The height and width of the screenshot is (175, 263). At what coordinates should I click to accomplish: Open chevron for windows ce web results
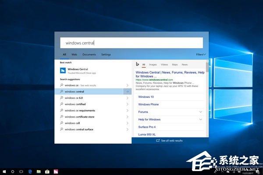[x=127, y=85]
